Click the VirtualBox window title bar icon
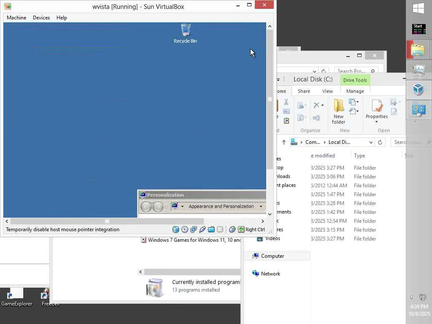The height and width of the screenshot is (324, 432). tap(8, 6)
